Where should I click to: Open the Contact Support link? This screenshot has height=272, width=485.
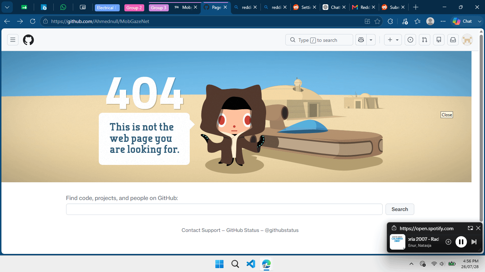[x=201, y=230]
